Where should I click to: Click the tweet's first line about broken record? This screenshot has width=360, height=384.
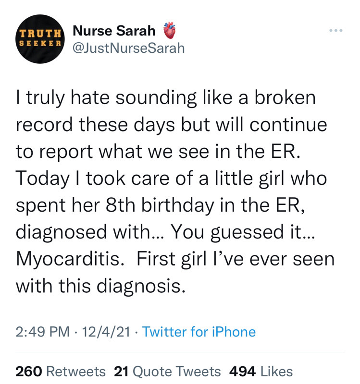pyautogui.click(x=166, y=98)
